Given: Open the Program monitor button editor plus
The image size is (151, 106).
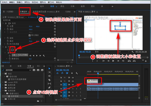Looking at the screenshot, I should click(x=146, y=61).
